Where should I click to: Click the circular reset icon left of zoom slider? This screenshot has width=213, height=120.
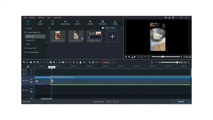pyautogui.click(x=152, y=62)
